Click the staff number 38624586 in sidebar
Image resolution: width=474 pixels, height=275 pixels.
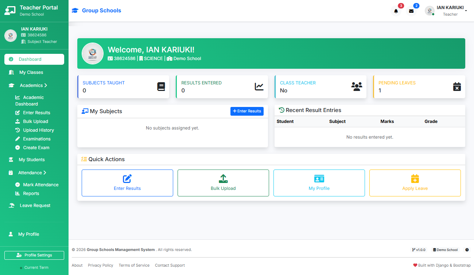[34, 35]
